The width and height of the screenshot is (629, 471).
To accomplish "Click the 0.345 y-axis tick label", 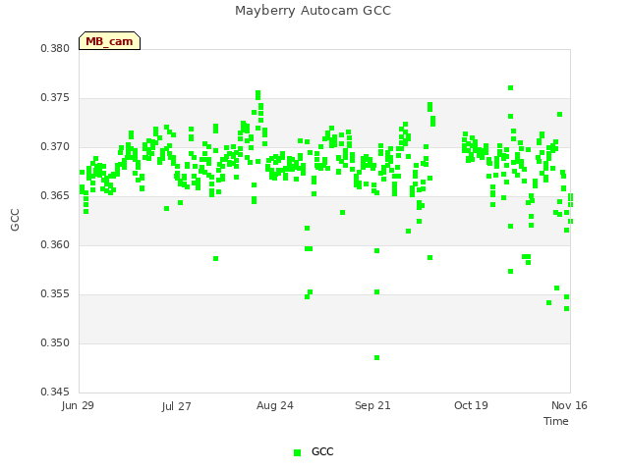I will (x=55, y=392).
